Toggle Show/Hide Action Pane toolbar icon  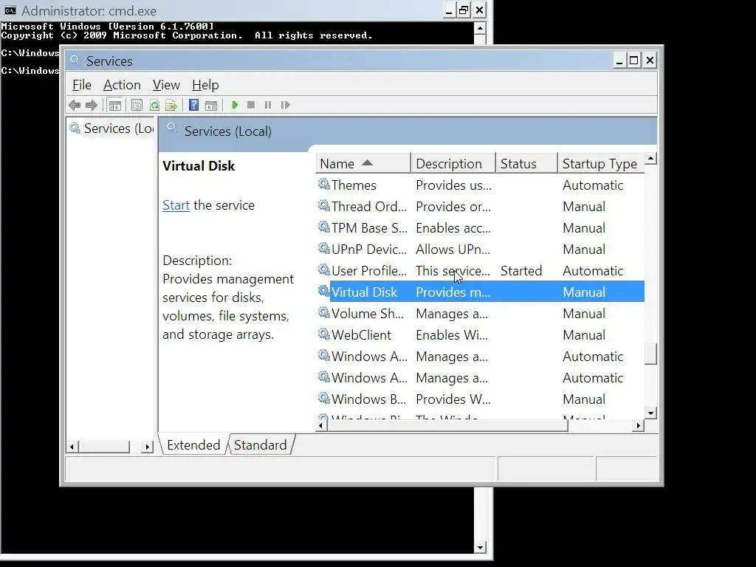211,105
